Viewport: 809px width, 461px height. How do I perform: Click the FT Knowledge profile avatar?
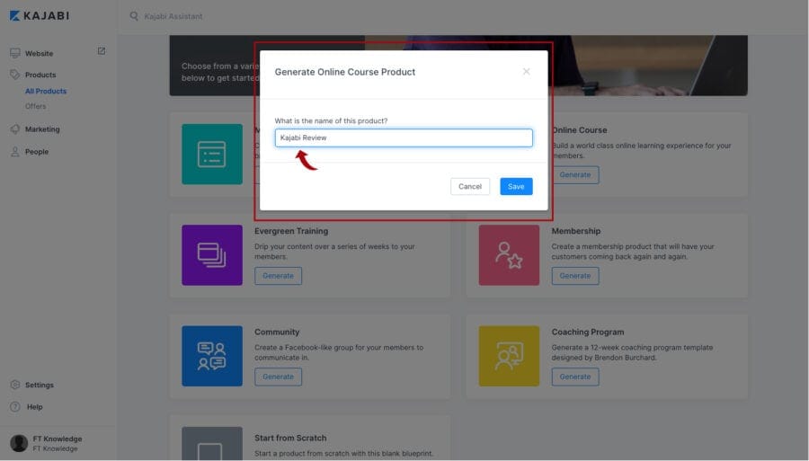pos(19,443)
